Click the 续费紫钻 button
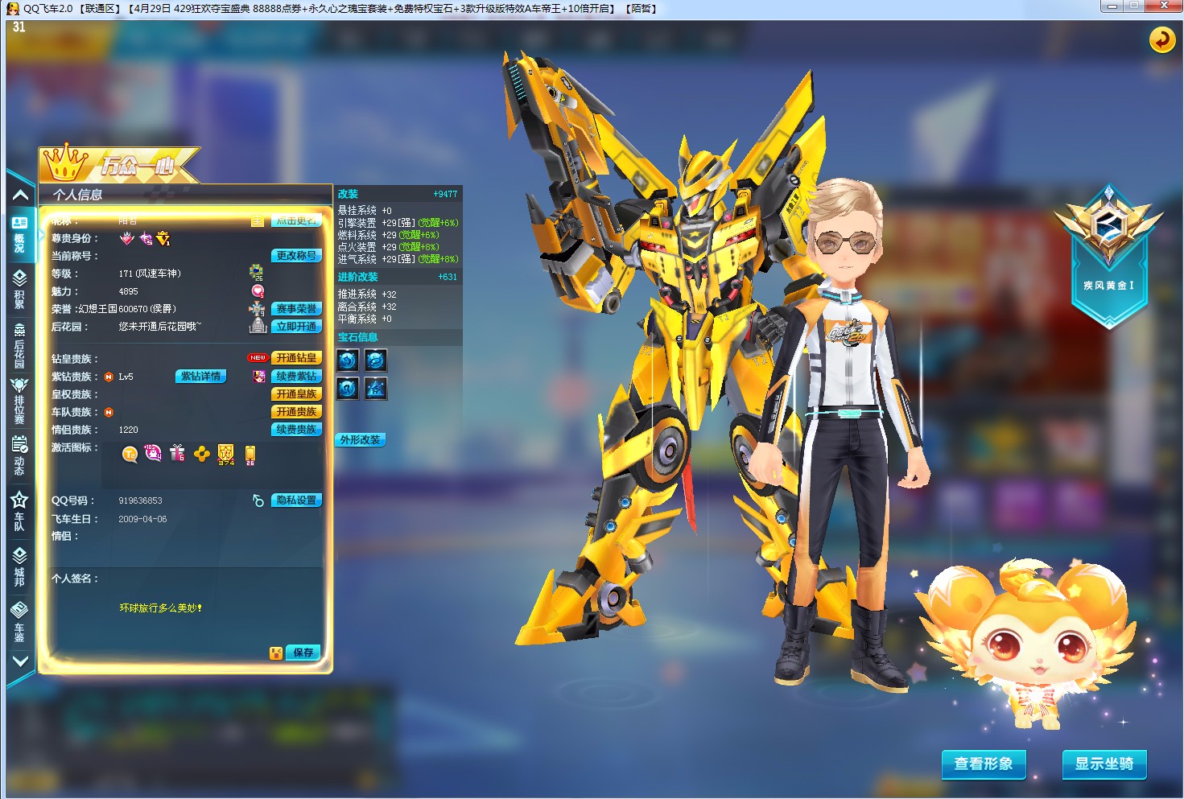Screen dimensions: 1184x799 [x=296, y=377]
